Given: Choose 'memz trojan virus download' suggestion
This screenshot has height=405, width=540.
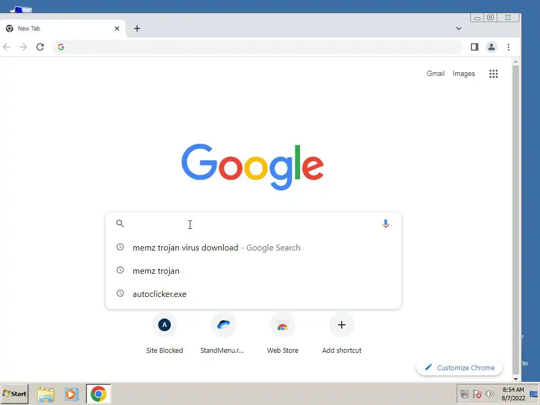Looking at the screenshot, I should 253,248.
